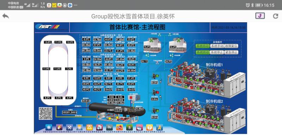This screenshot has height=135, width=282.
Task: Select the top green cooling pump
Action: (155, 76)
